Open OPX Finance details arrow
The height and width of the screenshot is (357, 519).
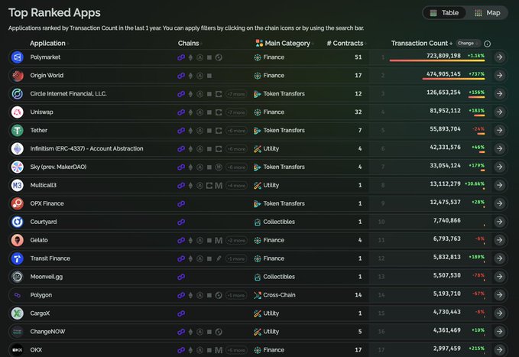pyautogui.click(x=499, y=203)
